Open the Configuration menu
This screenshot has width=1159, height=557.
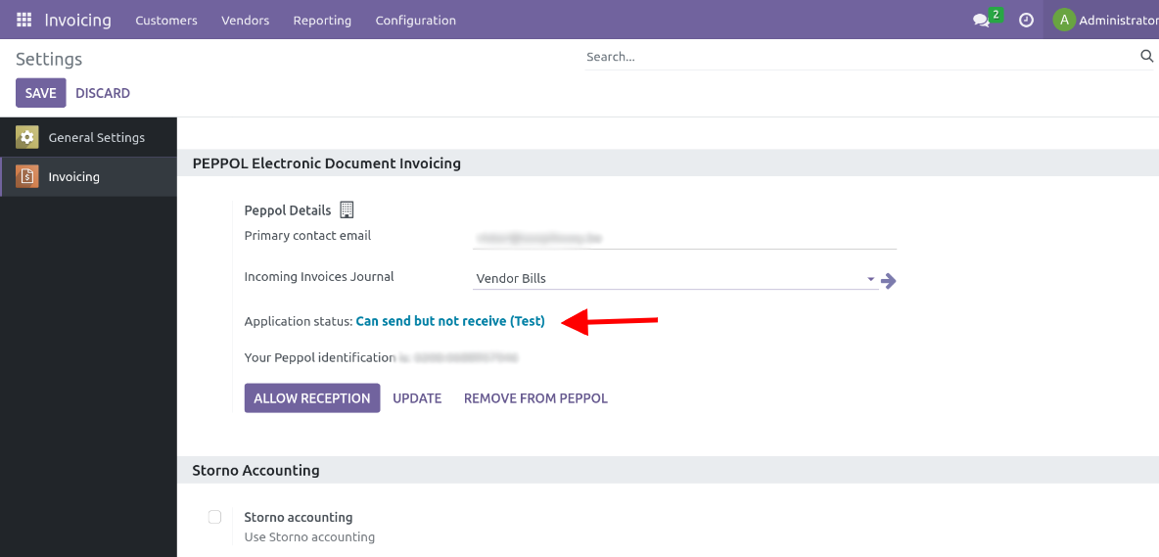click(x=415, y=21)
